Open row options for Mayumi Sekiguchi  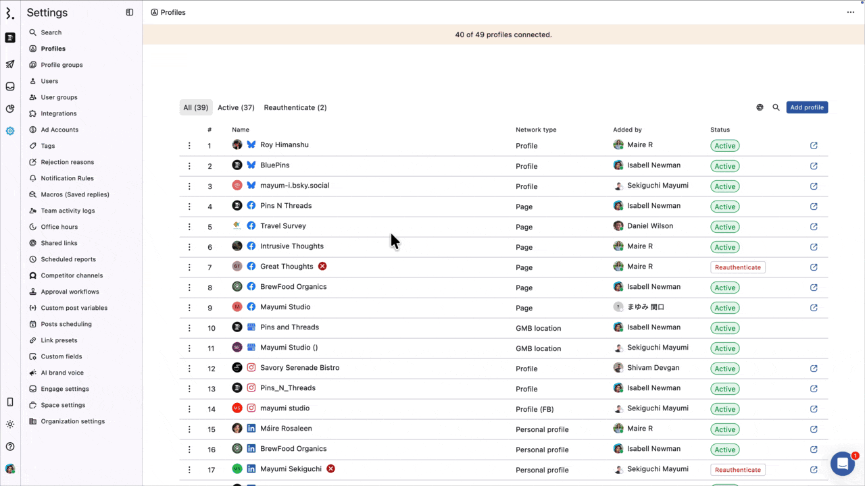189,470
